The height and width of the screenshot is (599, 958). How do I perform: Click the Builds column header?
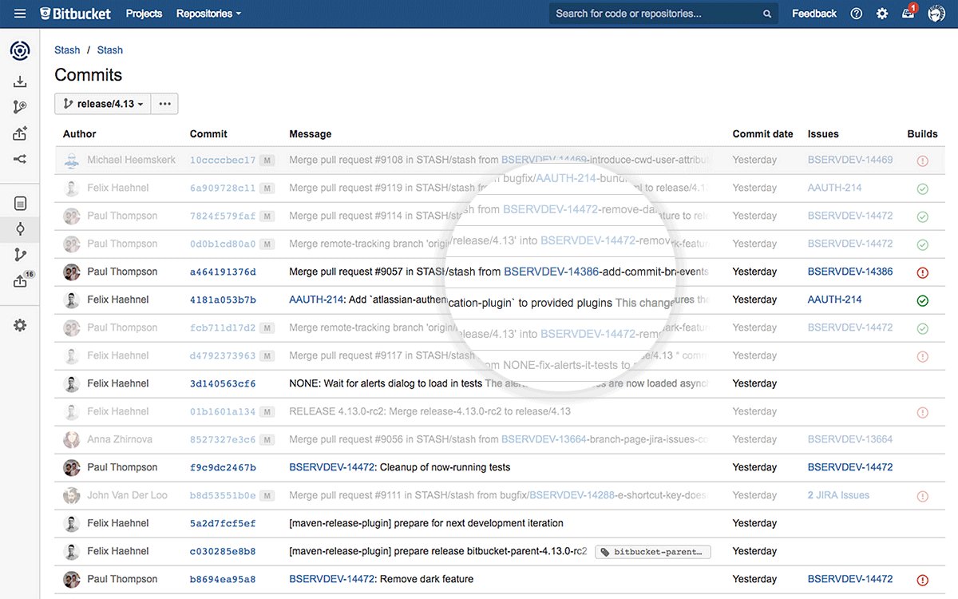923,134
